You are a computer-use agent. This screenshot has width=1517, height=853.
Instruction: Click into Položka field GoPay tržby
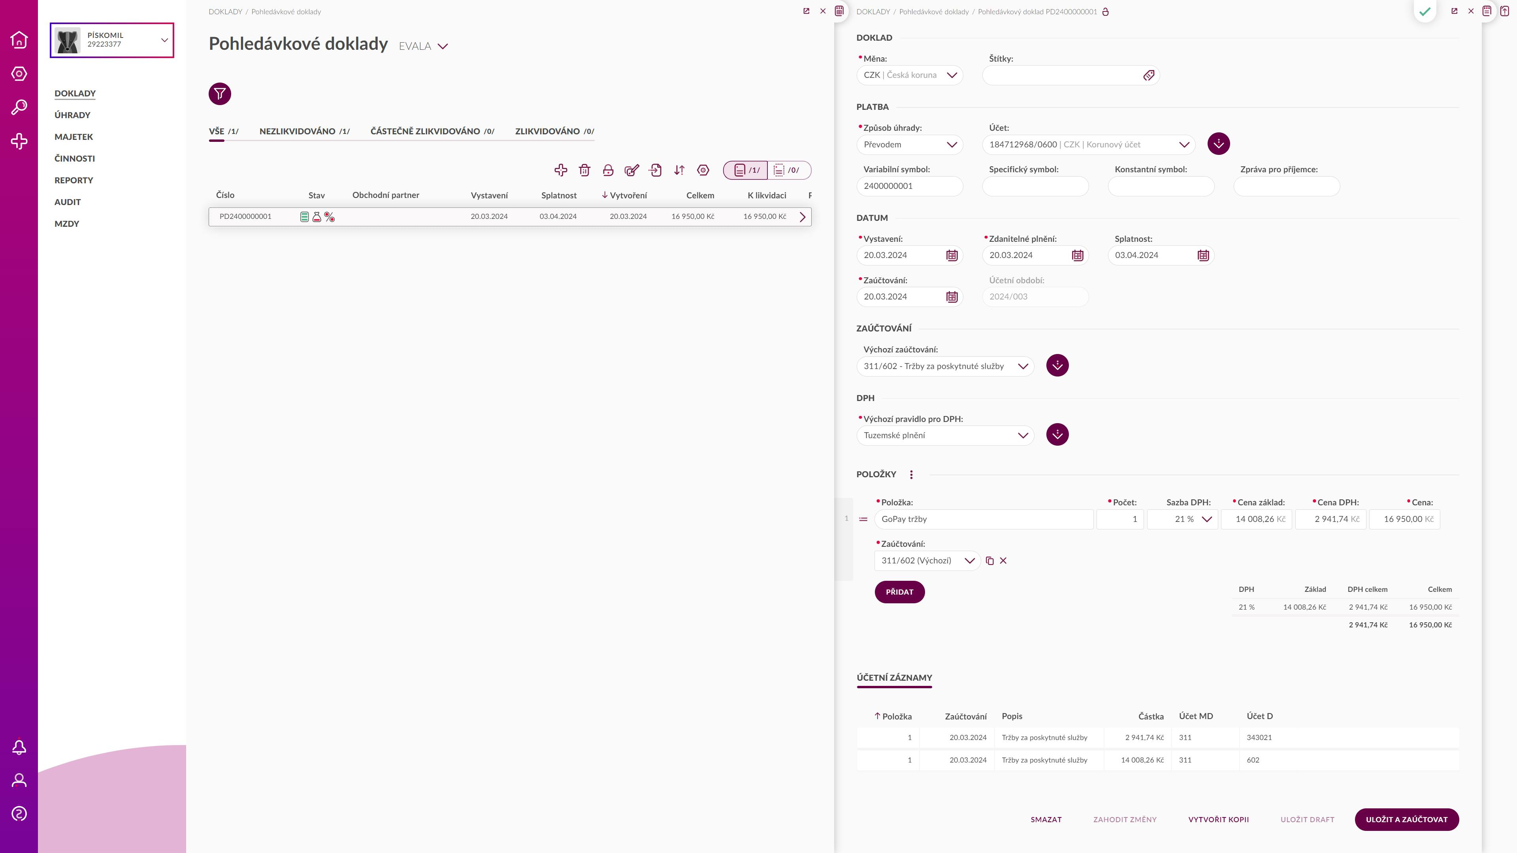click(x=984, y=519)
